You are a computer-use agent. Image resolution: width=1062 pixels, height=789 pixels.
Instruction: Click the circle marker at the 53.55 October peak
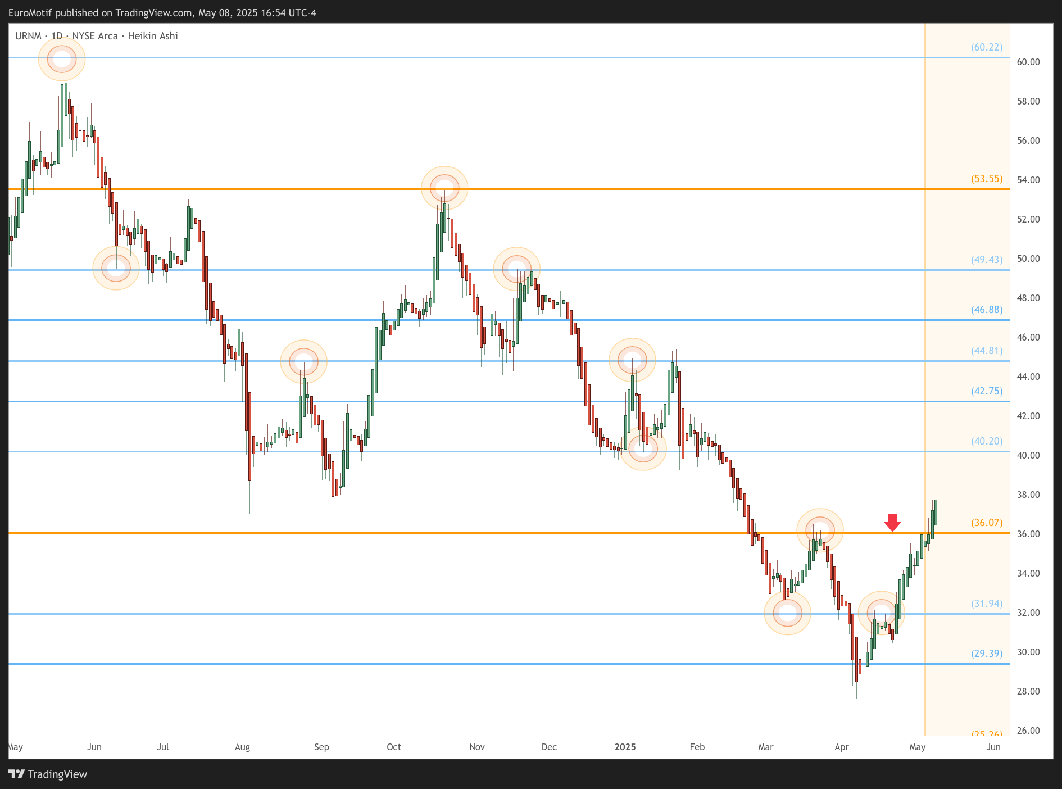(x=444, y=188)
